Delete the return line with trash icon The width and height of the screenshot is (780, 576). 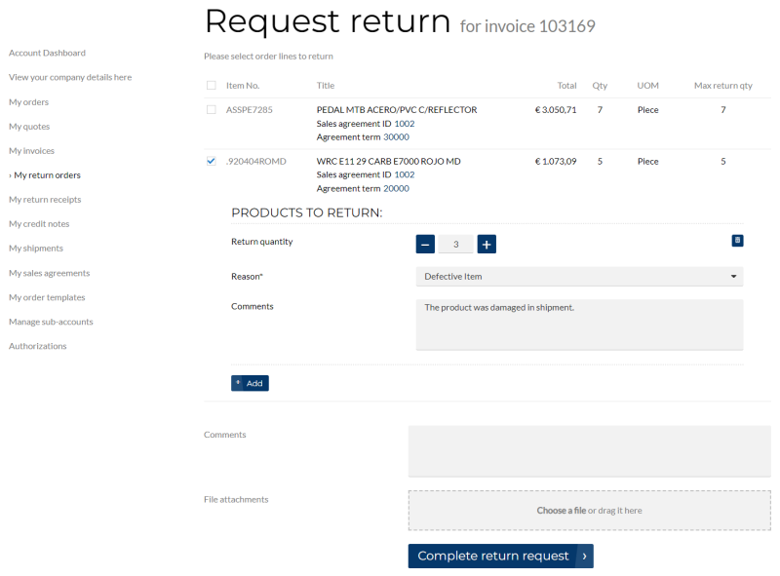pyautogui.click(x=737, y=240)
